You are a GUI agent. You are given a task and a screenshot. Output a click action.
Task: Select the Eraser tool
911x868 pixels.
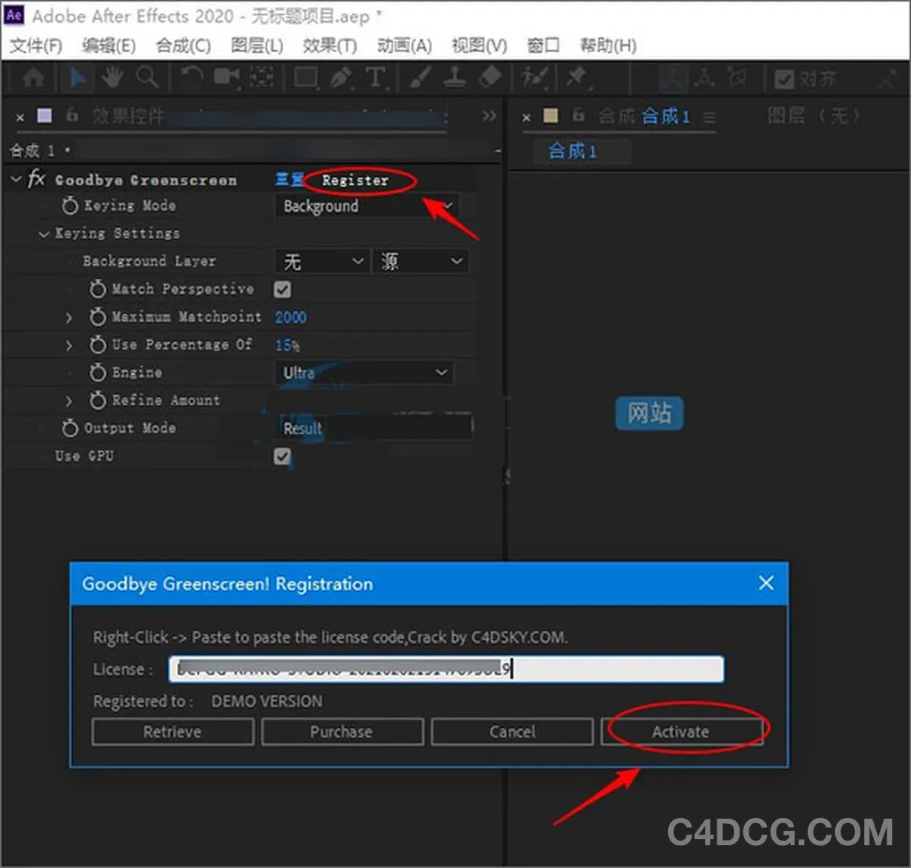(x=490, y=78)
